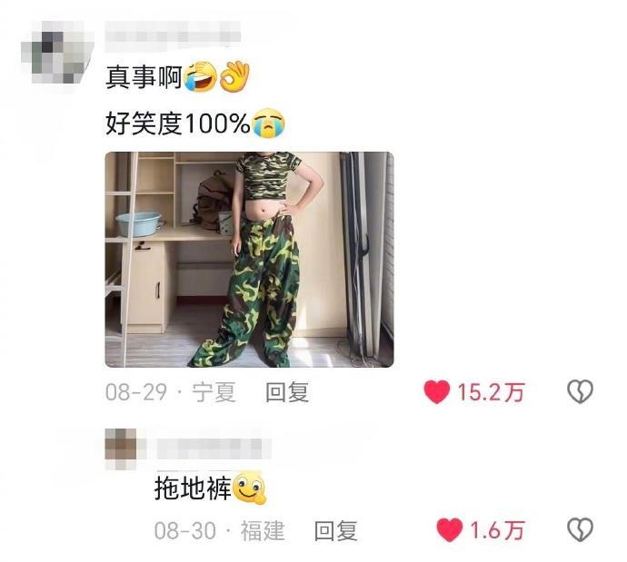The width and height of the screenshot is (627, 562).
Task: Select the 好笑度100% comment text
Action: pos(178,123)
